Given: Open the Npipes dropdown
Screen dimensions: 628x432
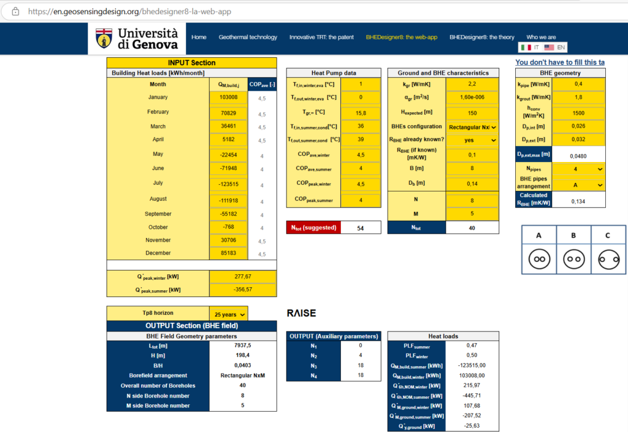Looking at the screenshot, I should tap(578, 169).
